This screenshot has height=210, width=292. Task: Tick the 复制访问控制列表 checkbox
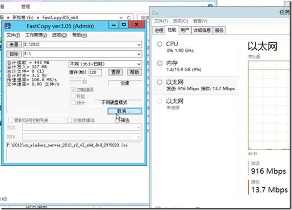10,120
